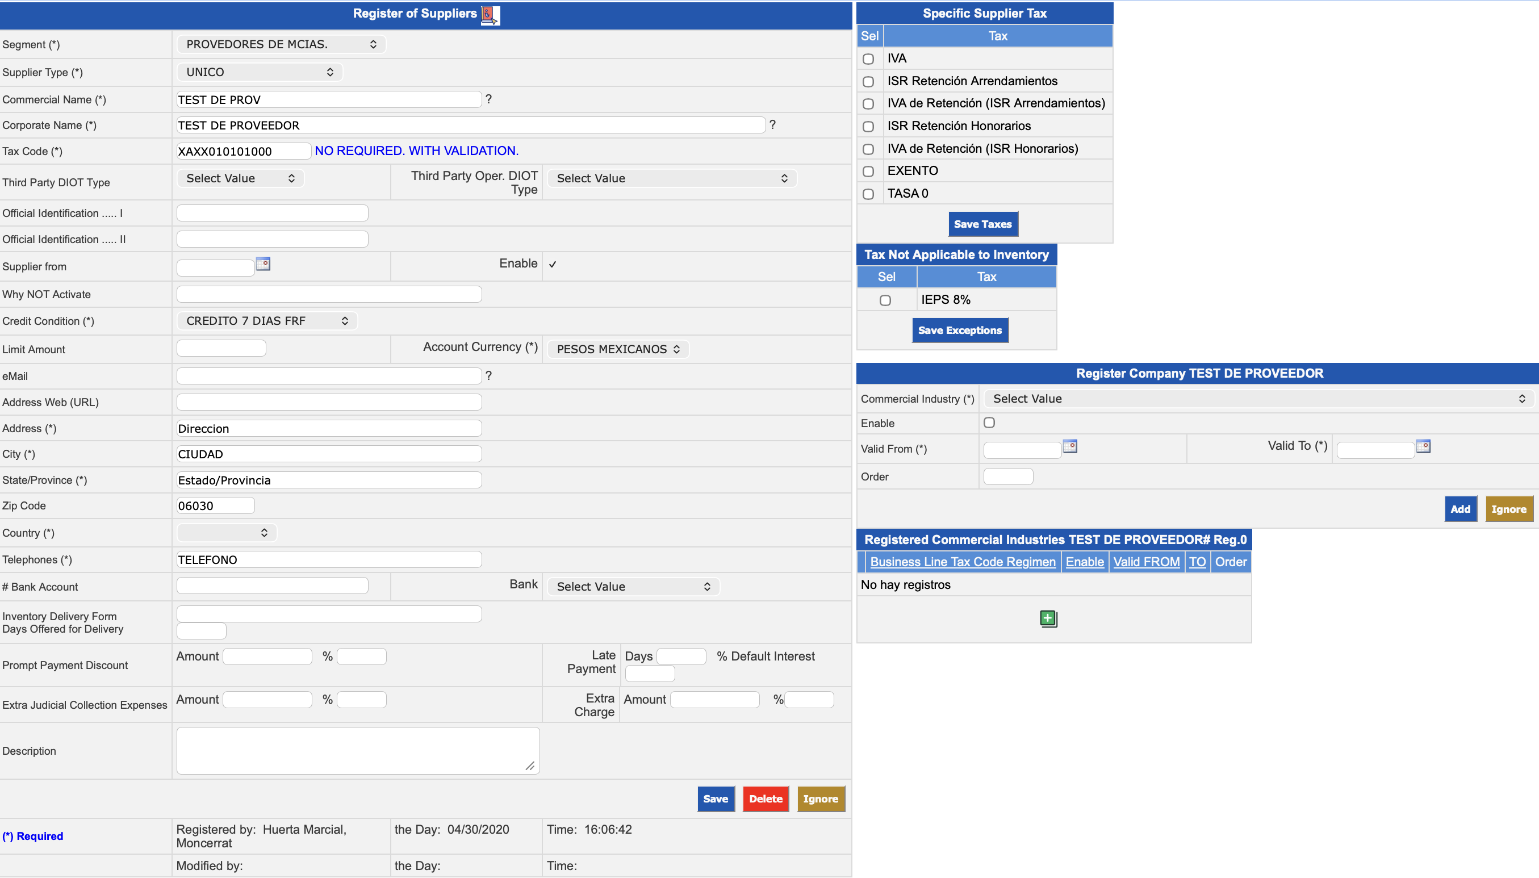
Task: Open the Valid To calendar icon
Action: (x=1423, y=446)
